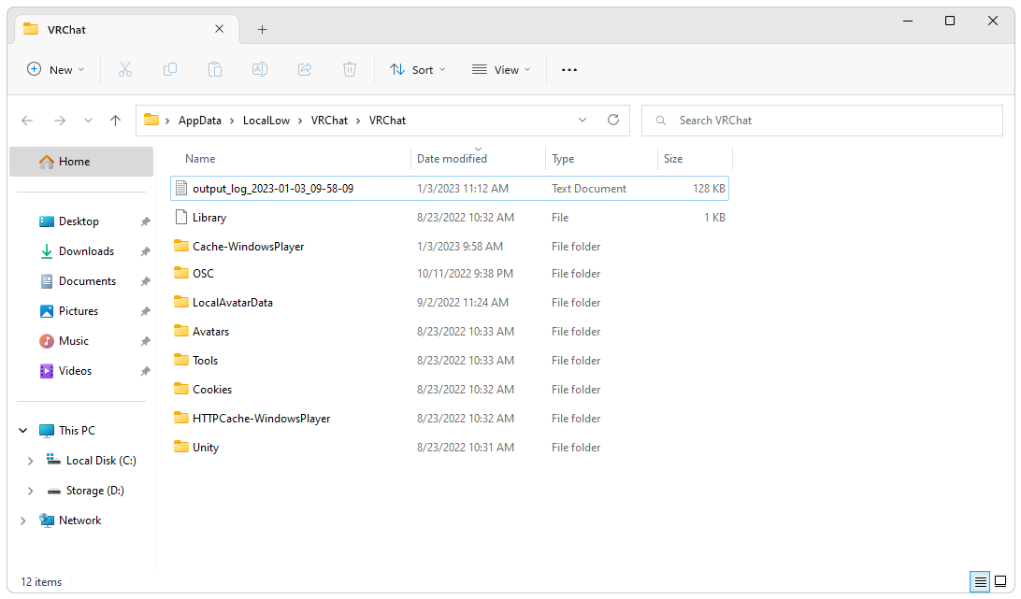Switch to Details view icon in status bar
The image size is (1021, 599).
(x=980, y=581)
